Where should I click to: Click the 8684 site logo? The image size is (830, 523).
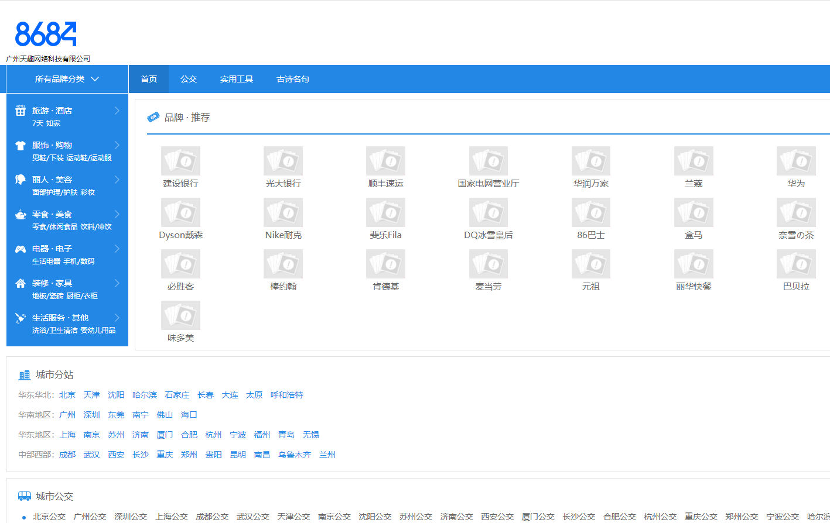tap(46, 34)
